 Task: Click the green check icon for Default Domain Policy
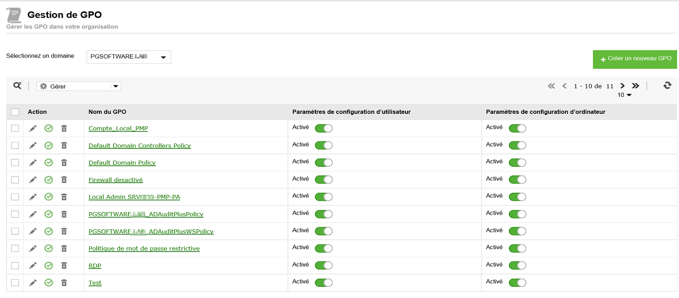click(49, 163)
